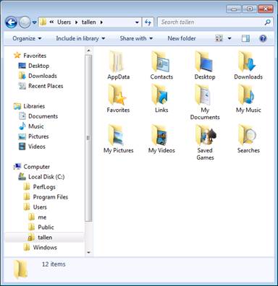
Task: Select the 'me' user folder
Action: (x=37, y=217)
